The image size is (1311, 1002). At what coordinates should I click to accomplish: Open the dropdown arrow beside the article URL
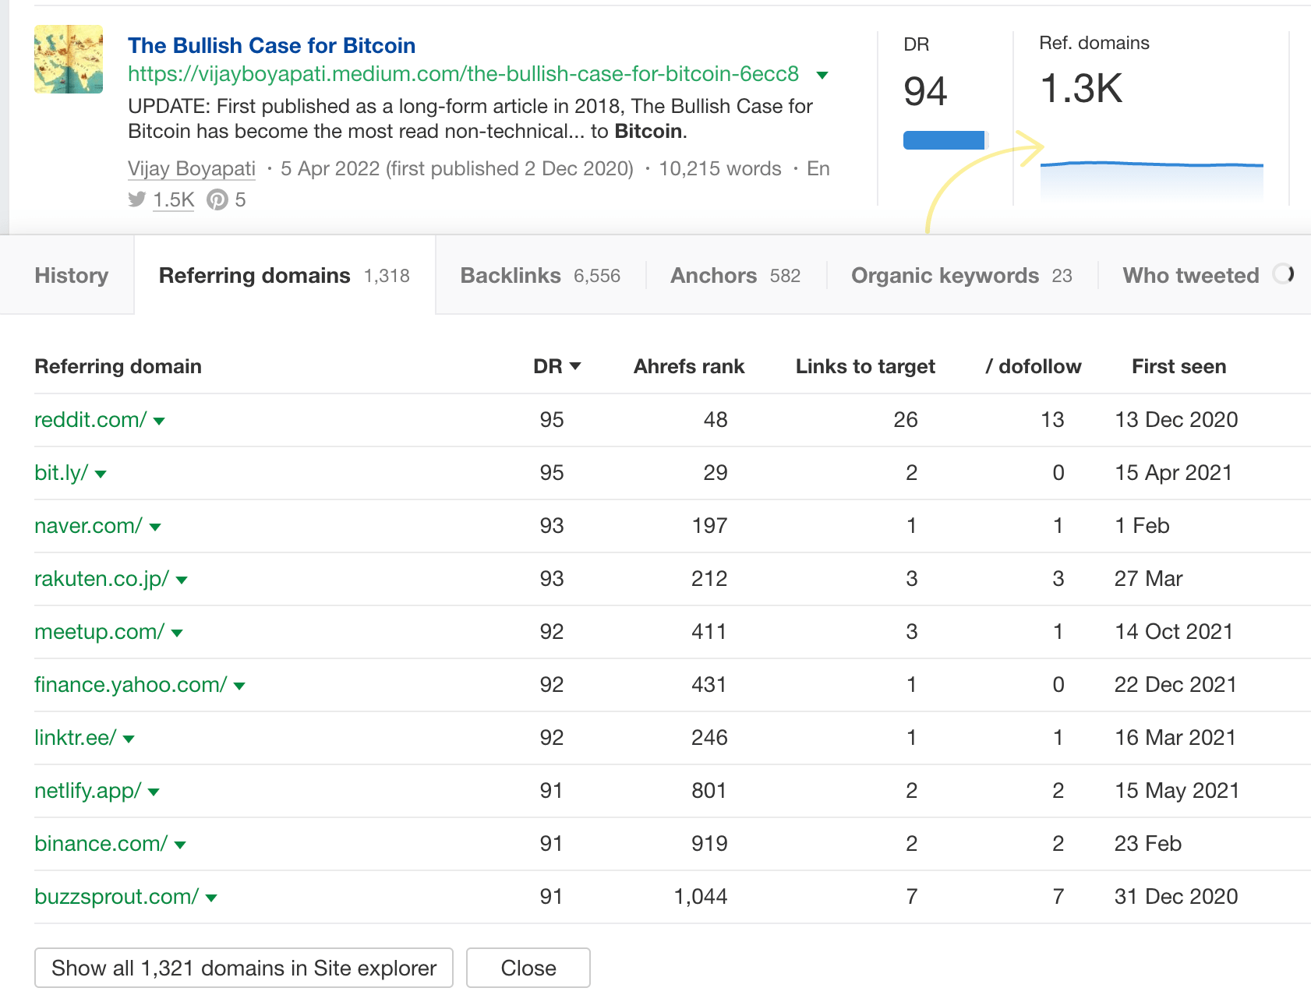click(823, 75)
